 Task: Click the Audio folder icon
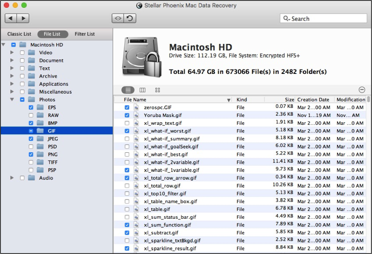(x=32, y=178)
